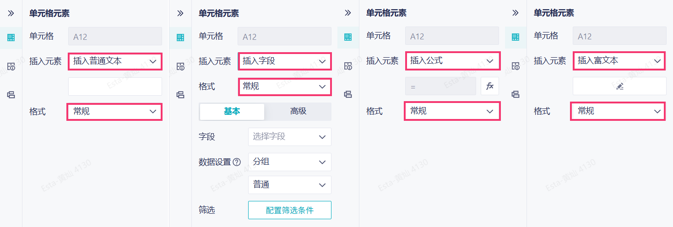The width and height of the screenshot is (673, 227).
Task: Click the formula input field showing =
Action: pos(440,86)
